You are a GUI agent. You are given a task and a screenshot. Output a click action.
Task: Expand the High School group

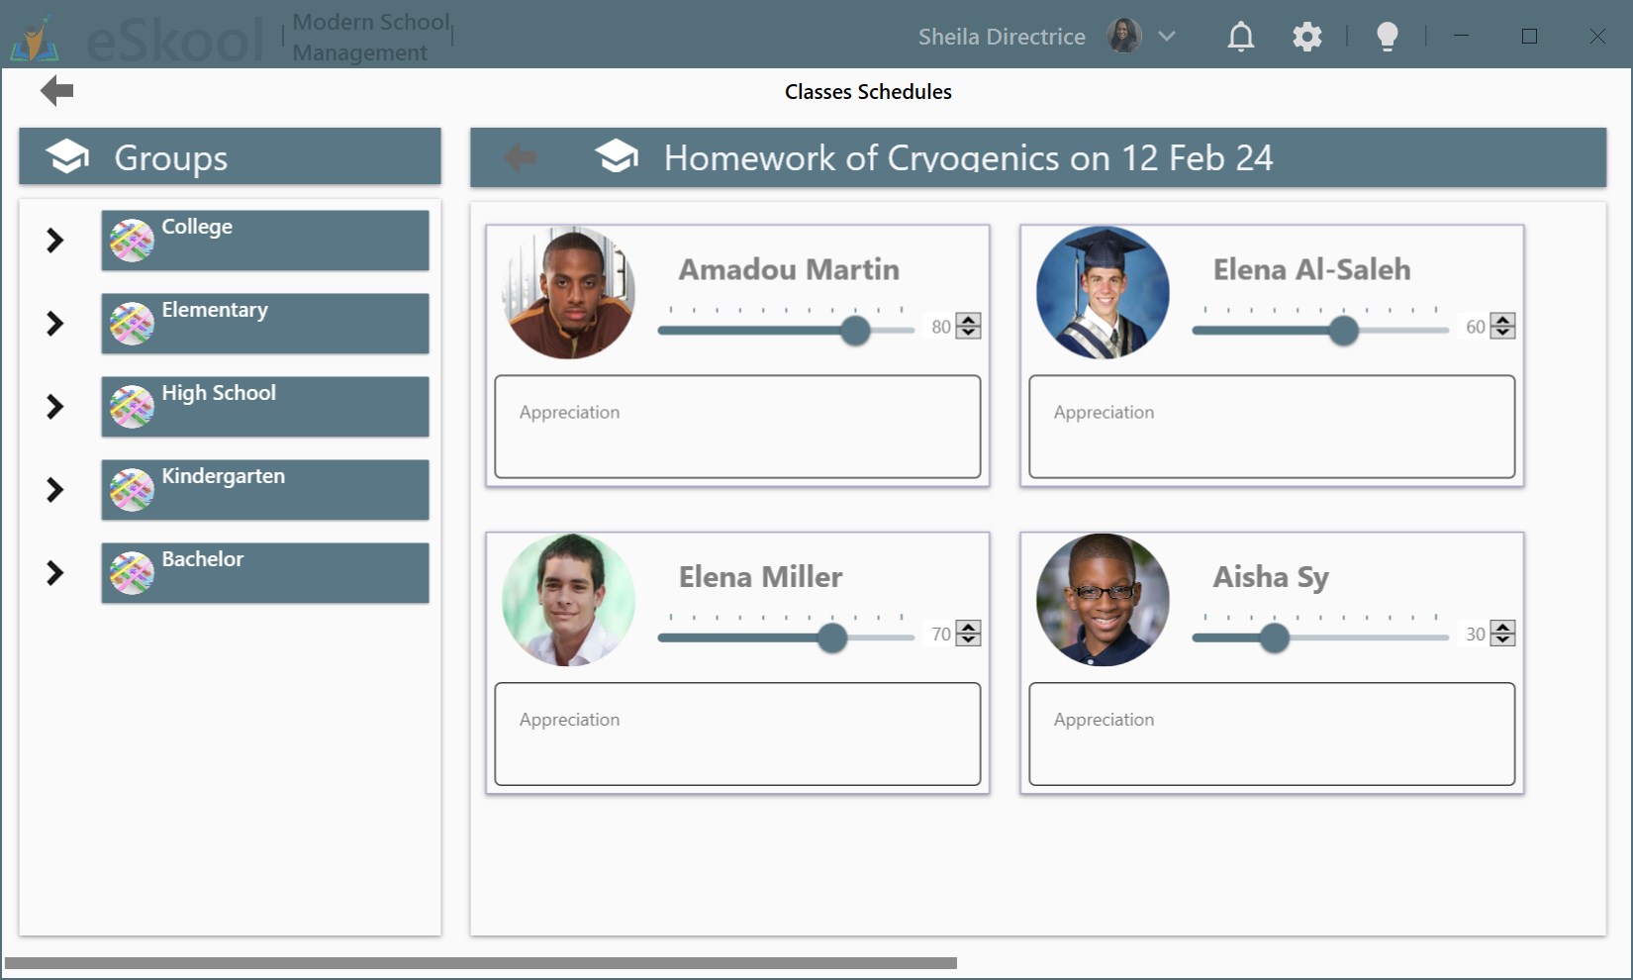pos(54,407)
